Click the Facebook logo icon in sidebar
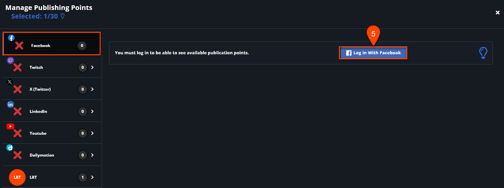This screenshot has width=504, height=188. pos(11,38)
